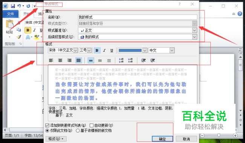Choose single line spacing icon
The height and width of the screenshot is (143, 245).
pos(91,60)
